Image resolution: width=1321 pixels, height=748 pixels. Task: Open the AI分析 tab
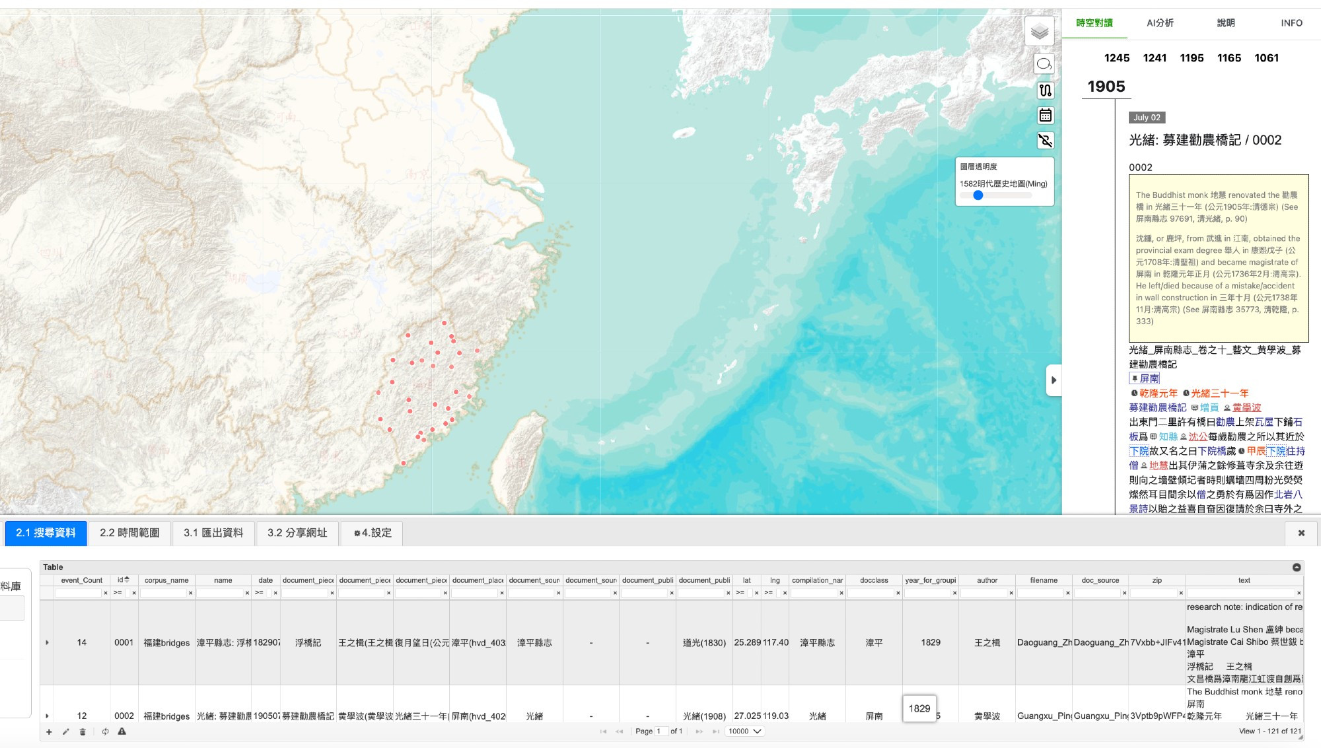tap(1160, 23)
